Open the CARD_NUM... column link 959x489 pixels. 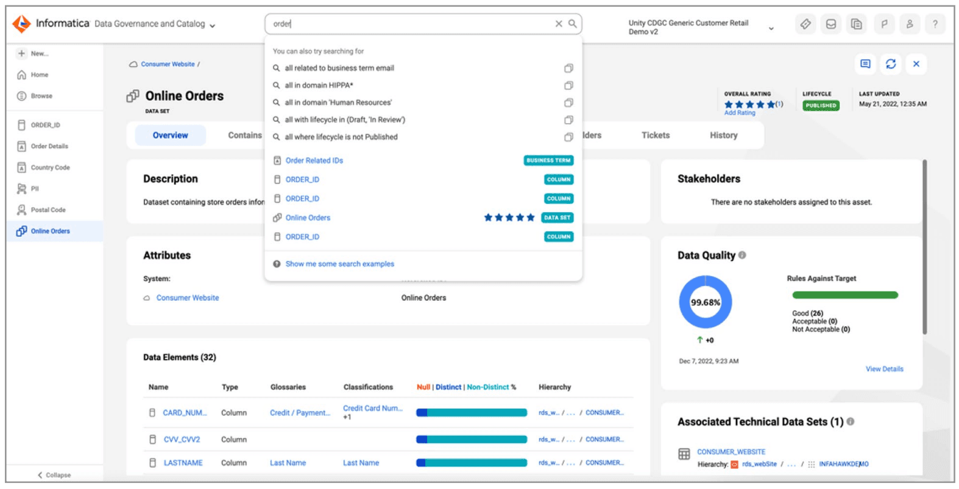[x=185, y=413]
